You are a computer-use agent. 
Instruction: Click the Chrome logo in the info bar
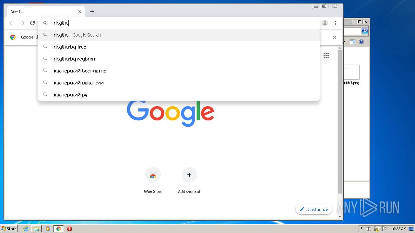(x=13, y=37)
